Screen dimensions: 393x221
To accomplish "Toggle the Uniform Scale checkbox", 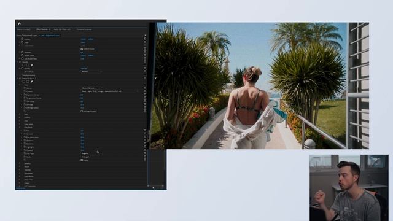I will (82, 49).
